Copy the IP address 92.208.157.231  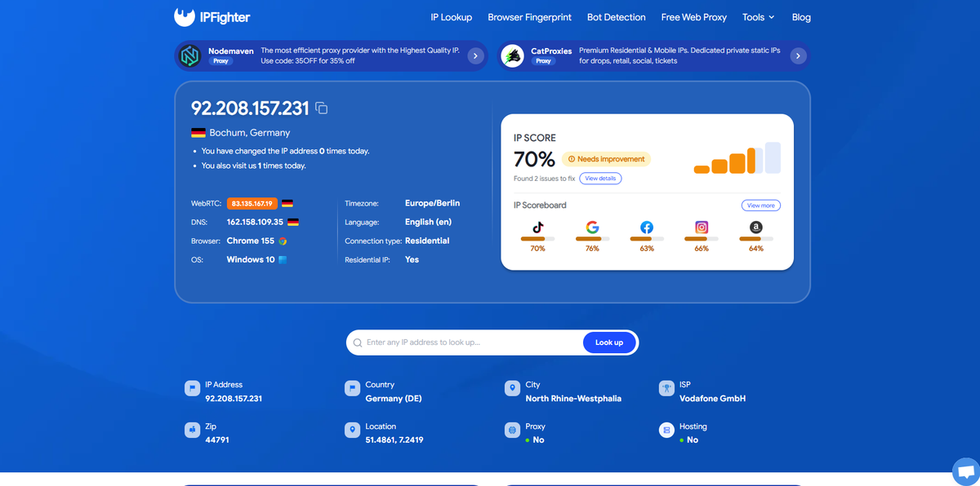click(x=322, y=108)
